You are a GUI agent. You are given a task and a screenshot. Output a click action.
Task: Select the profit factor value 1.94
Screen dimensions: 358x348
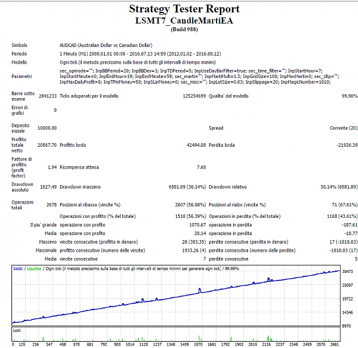point(52,167)
